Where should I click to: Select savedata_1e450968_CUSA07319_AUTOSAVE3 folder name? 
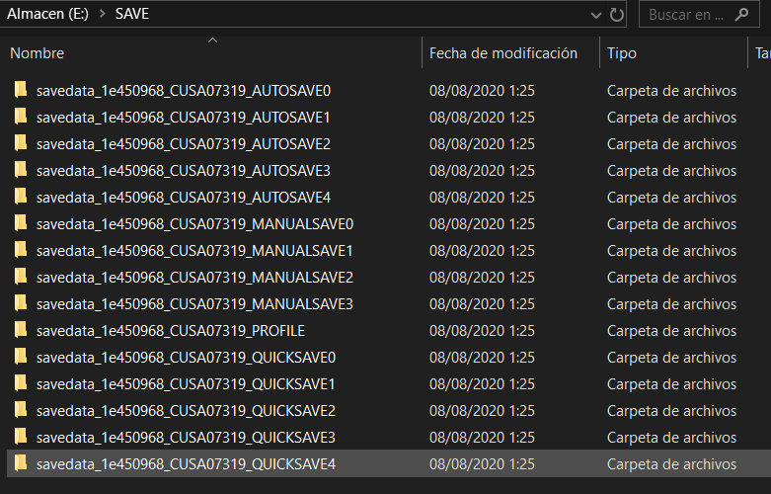pyautogui.click(x=184, y=170)
